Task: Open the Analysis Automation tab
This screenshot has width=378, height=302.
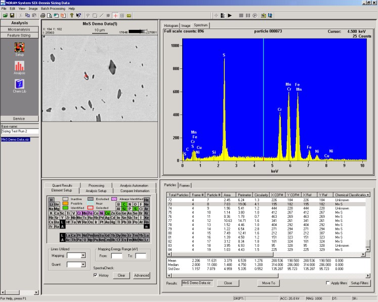Action: click(x=134, y=185)
